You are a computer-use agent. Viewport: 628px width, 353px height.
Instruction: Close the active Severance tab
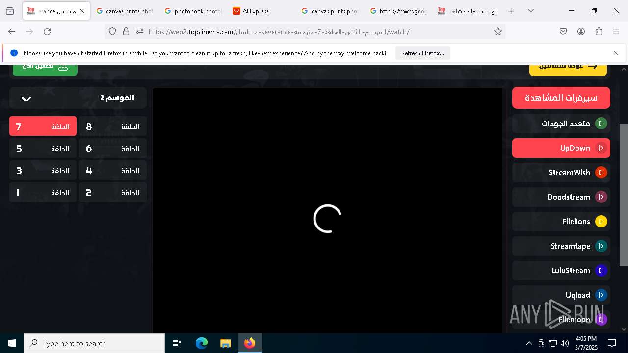pos(82,11)
